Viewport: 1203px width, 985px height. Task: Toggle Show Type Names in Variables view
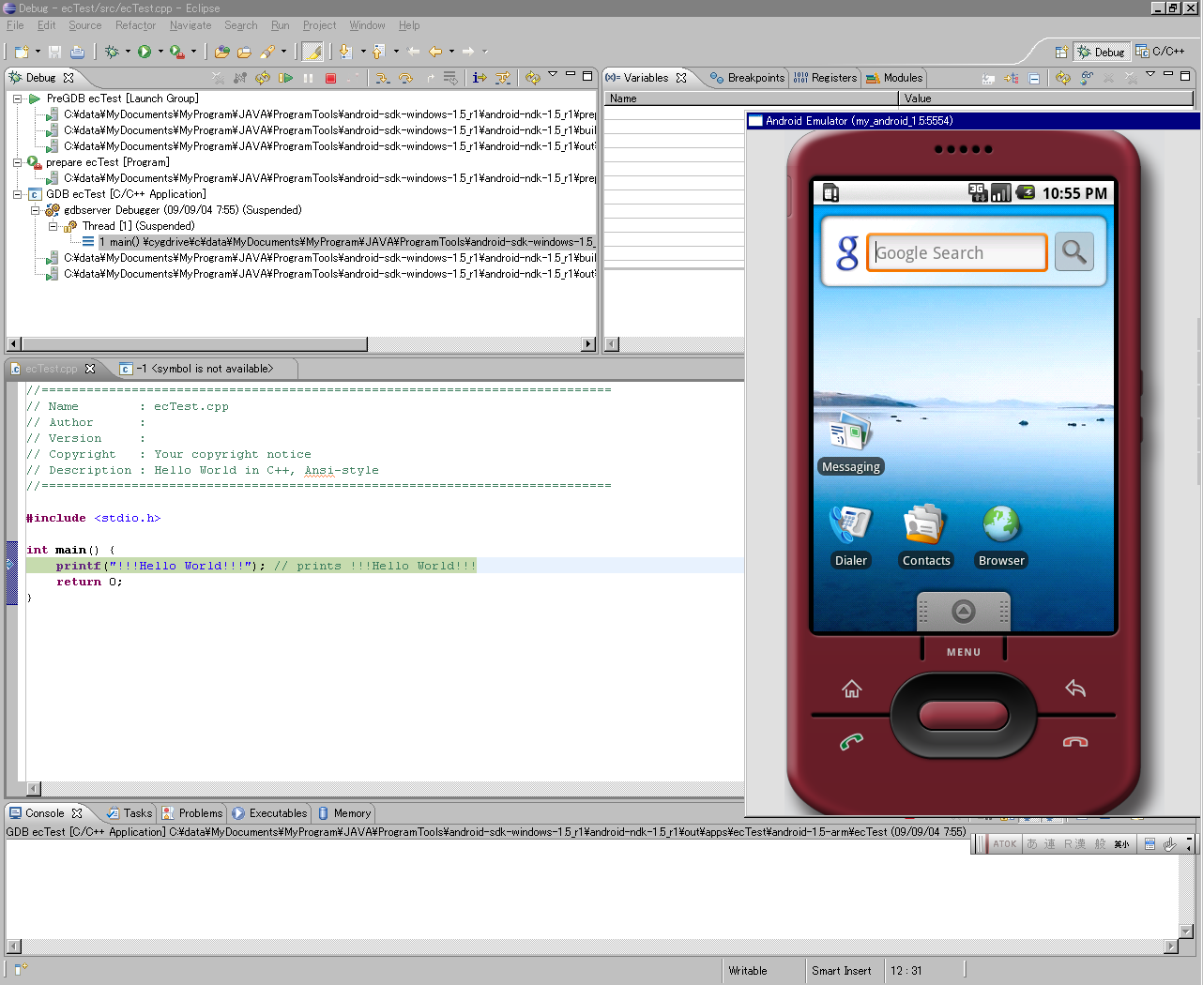click(988, 79)
